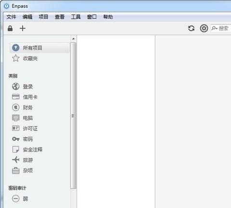Select the 许可证 category

[30, 129]
